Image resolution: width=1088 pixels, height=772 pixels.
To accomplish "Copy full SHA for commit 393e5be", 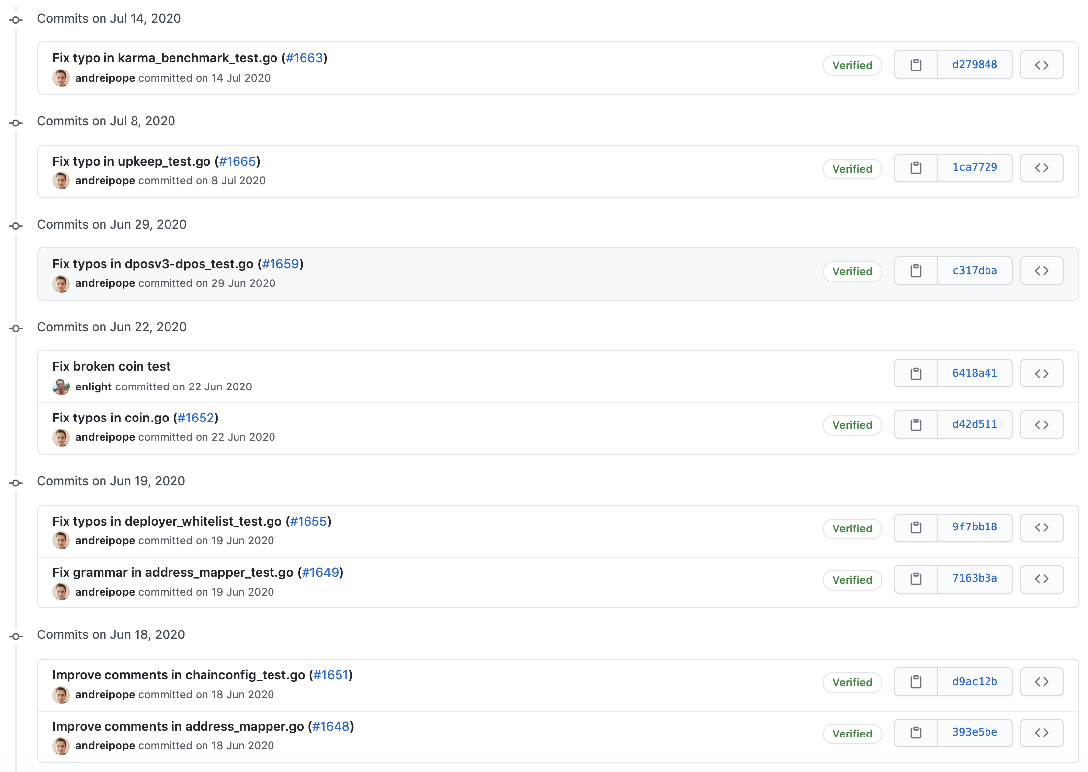I will (916, 733).
